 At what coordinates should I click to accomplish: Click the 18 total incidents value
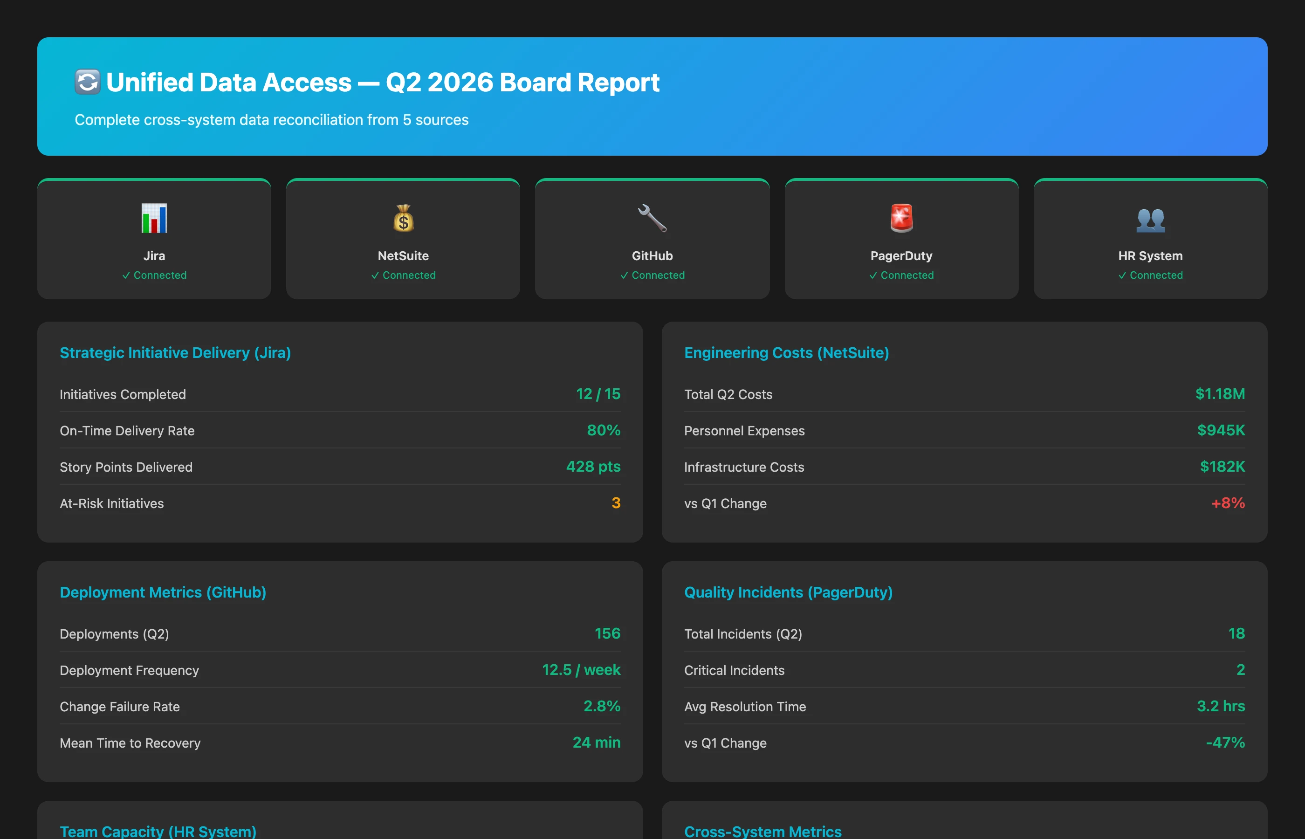click(1236, 633)
